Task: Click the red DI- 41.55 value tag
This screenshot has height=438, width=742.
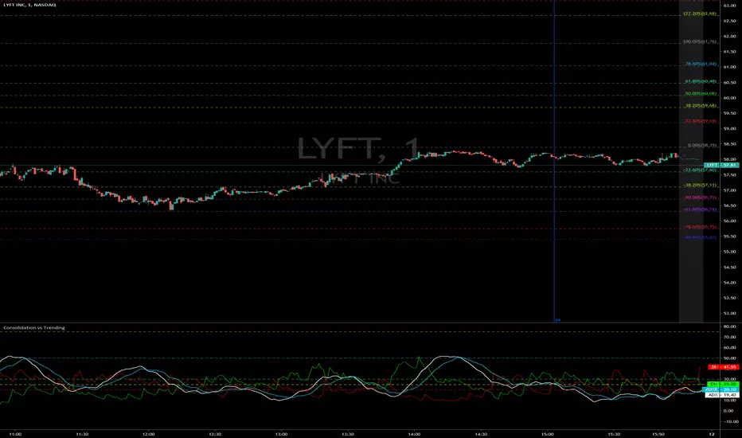Action: click(x=723, y=367)
